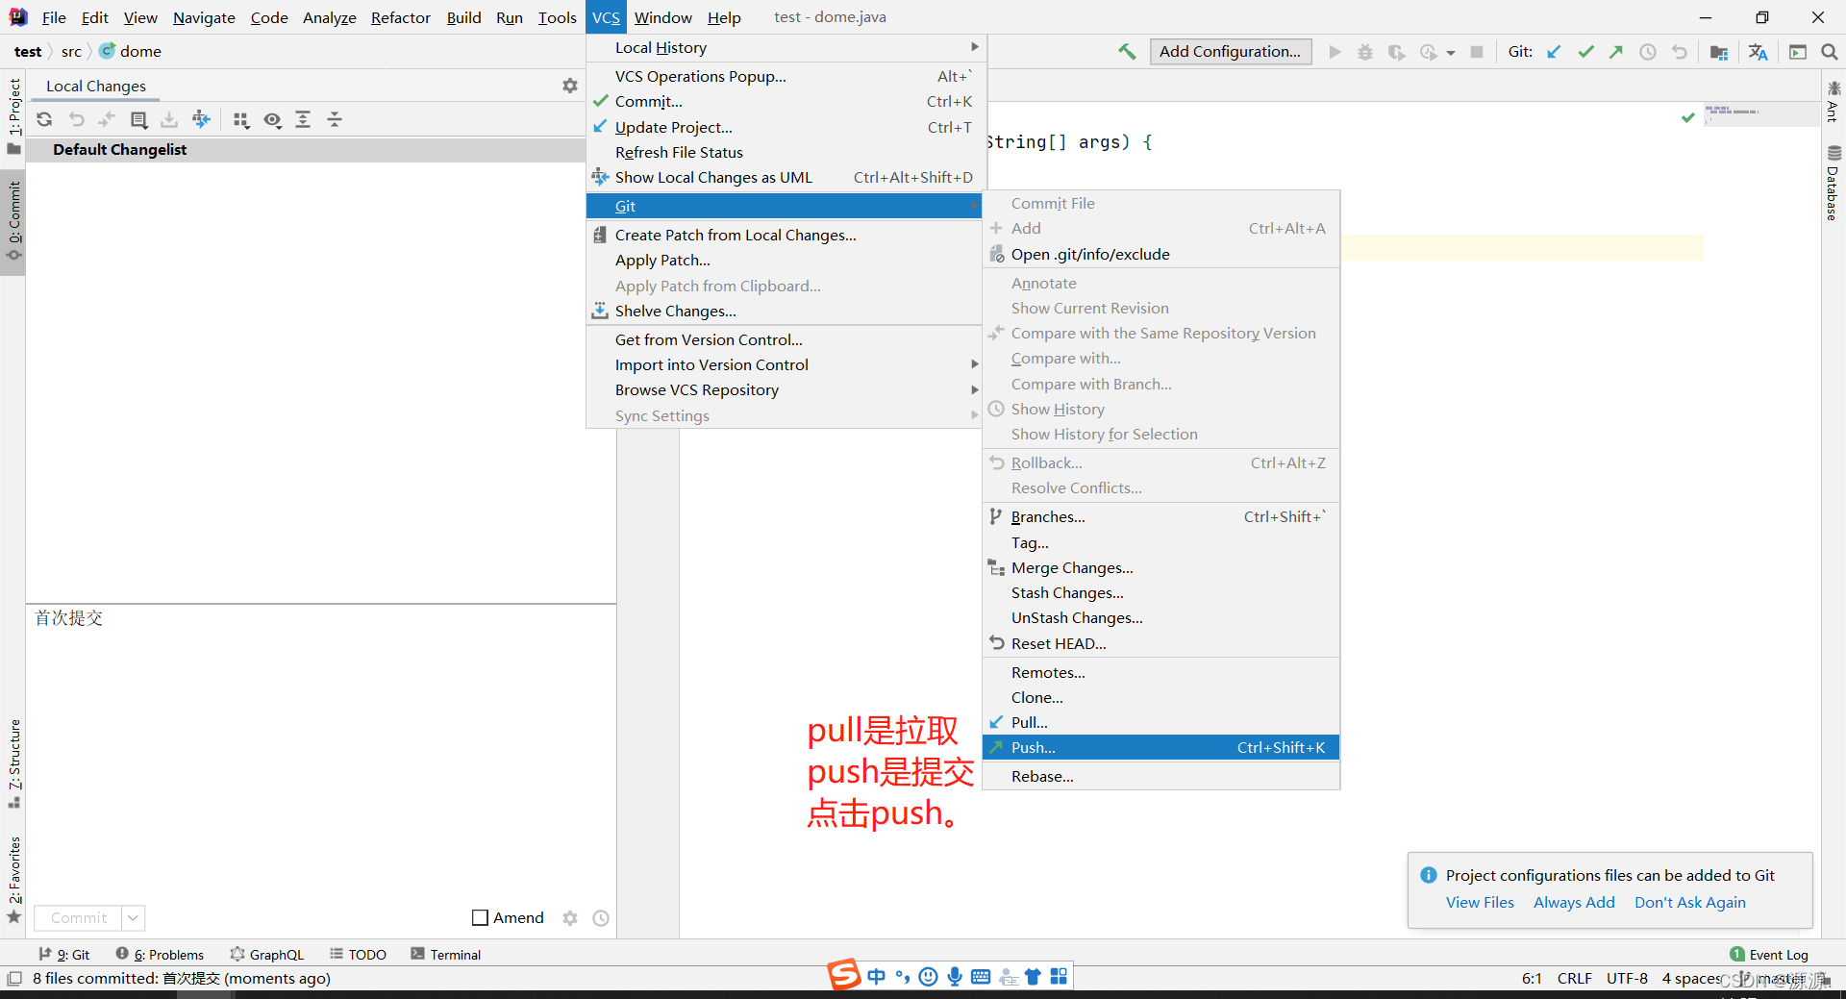Image resolution: width=1846 pixels, height=999 pixels.
Task: Click the Rollback icon in Local Changes toolbar
Action: tap(76, 119)
